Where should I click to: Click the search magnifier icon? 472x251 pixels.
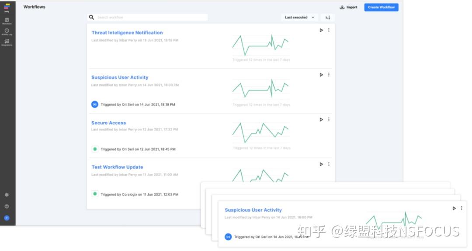pyautogui.click(x=91, y=17)
